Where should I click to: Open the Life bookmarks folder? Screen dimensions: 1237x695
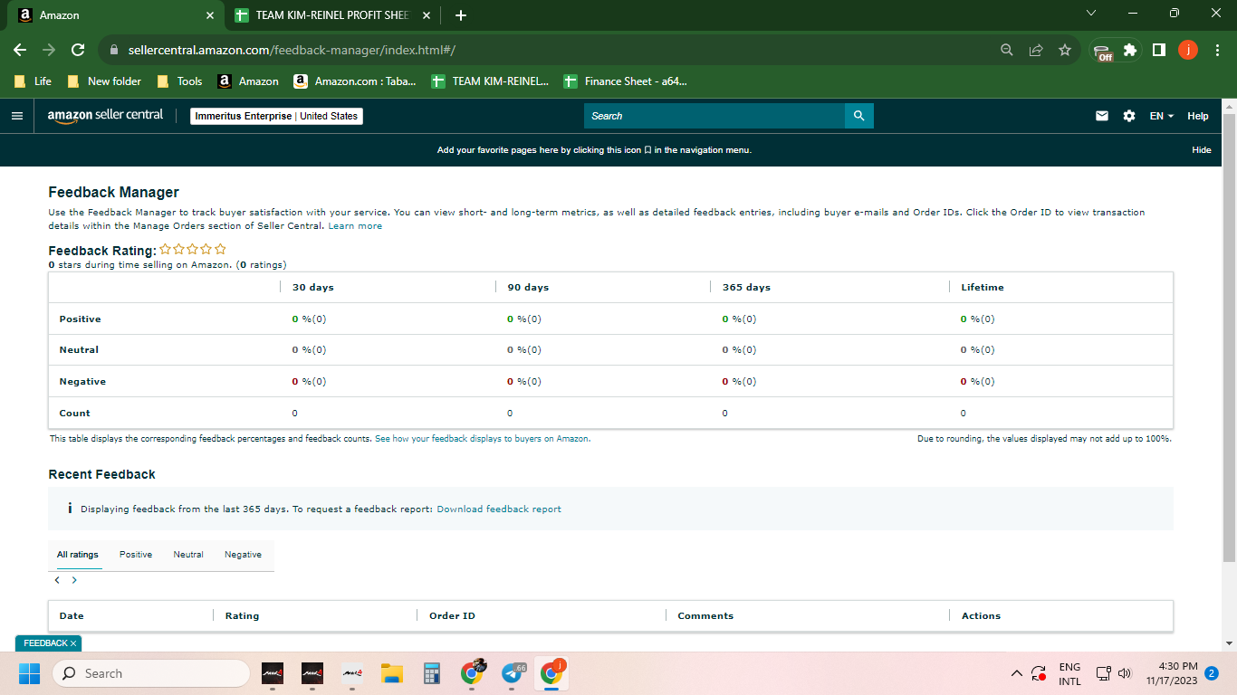coord(34,81)
